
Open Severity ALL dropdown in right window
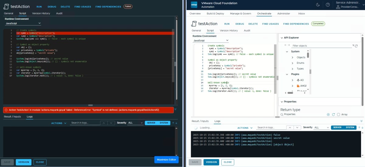pos(322,128)
